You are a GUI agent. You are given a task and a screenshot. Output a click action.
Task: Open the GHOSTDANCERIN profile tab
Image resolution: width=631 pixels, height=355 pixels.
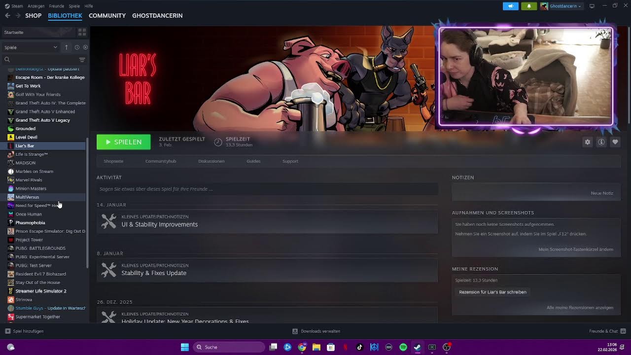click(x=157, y=16)
